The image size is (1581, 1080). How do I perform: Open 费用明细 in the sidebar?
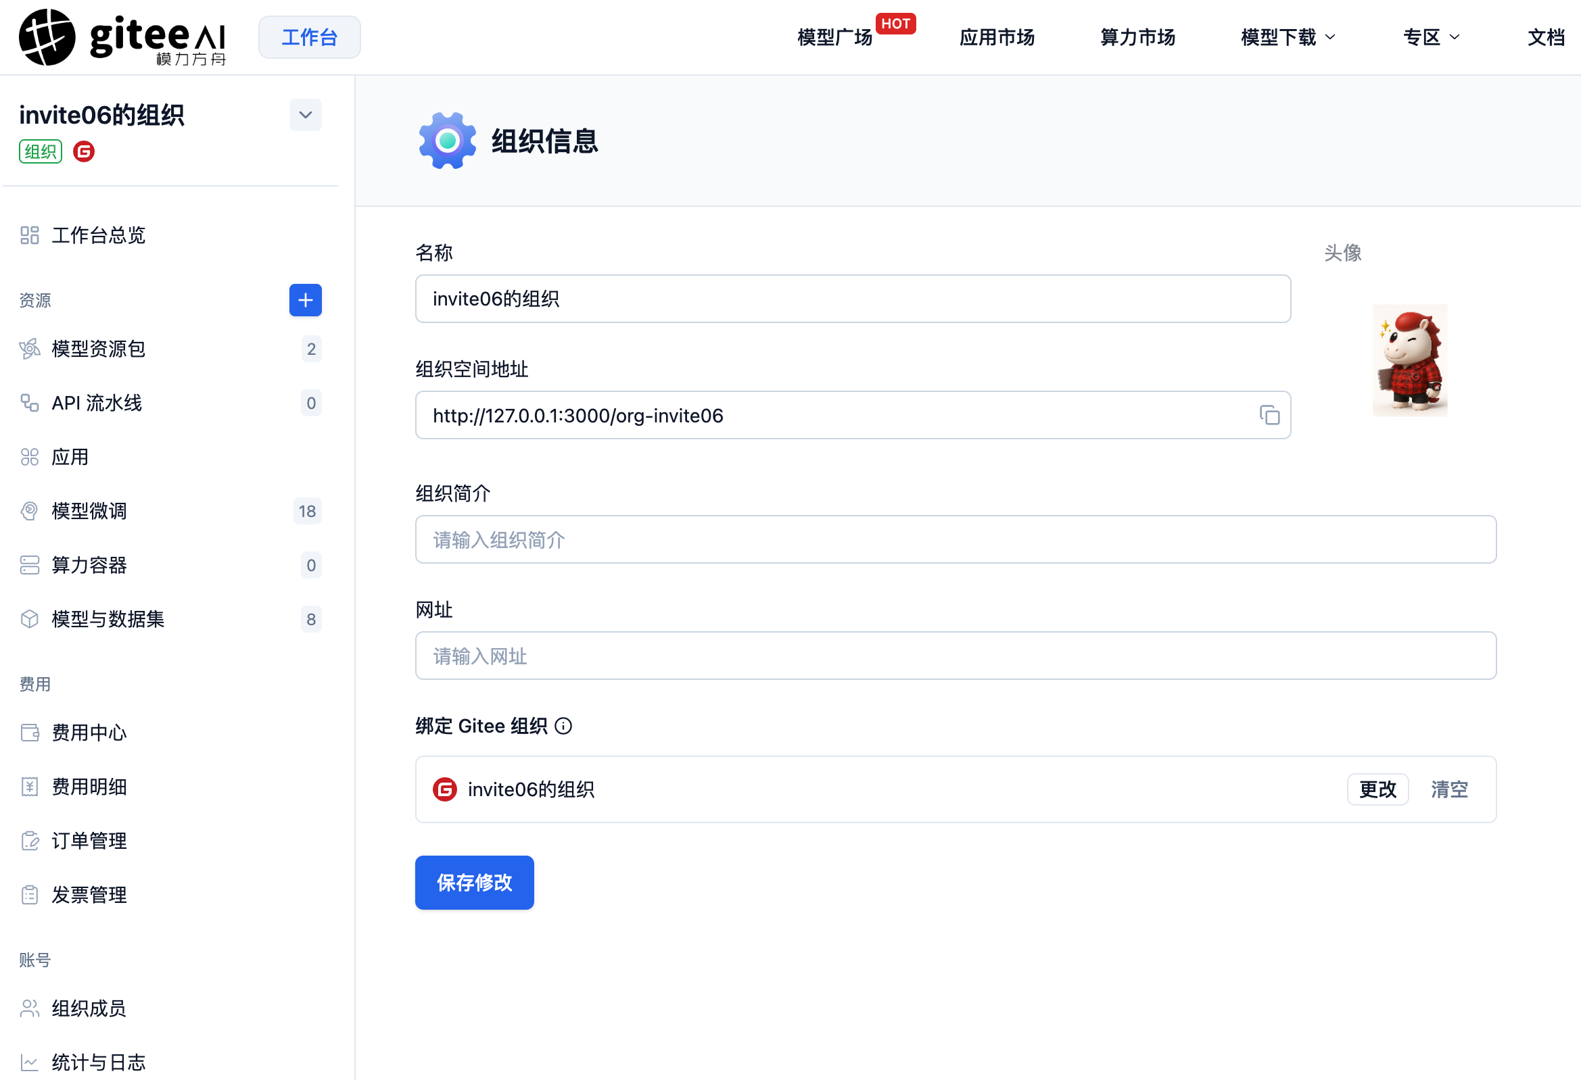pyautogui.click(x=89, y=787)
